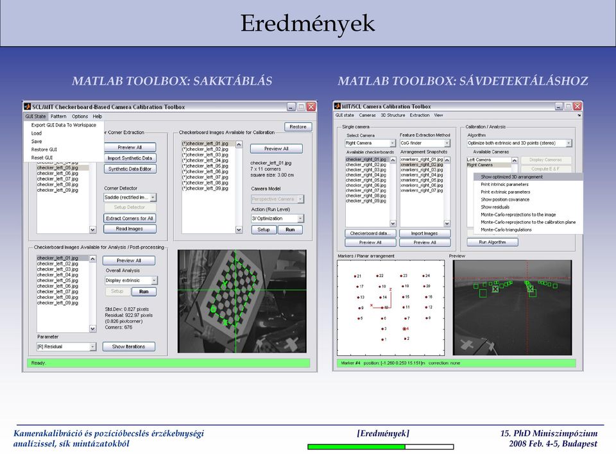Select xmarkers_right_02.jpg snapshot
Image resolution: width=616 pixels, height=454 pixels.
422,165
